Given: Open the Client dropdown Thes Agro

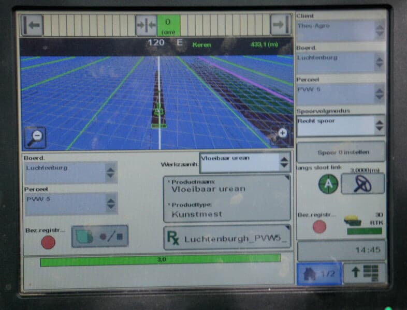Looking at the screenshot, I should click(341, 31).
